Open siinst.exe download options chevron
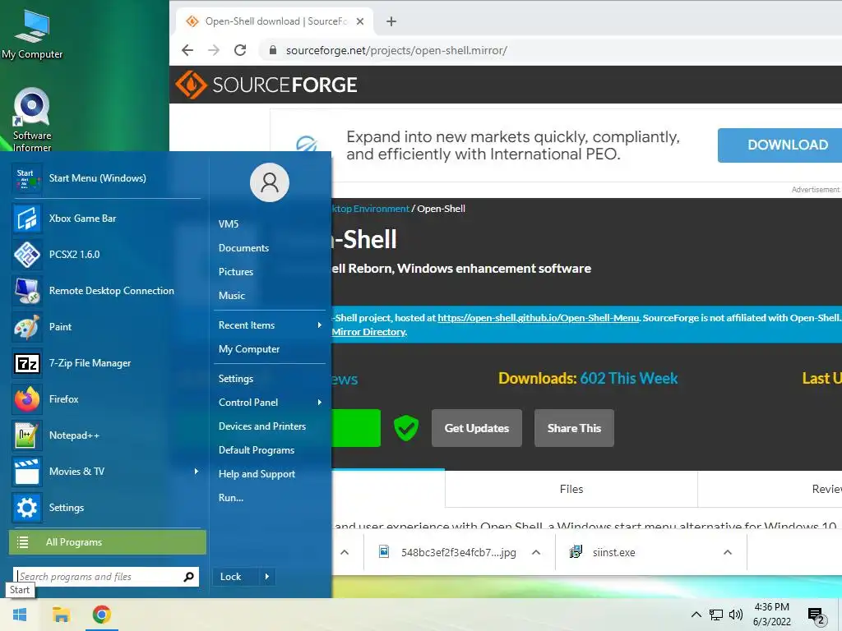The width and height of the screenshot is (842, 631). [x=728, y=553]
